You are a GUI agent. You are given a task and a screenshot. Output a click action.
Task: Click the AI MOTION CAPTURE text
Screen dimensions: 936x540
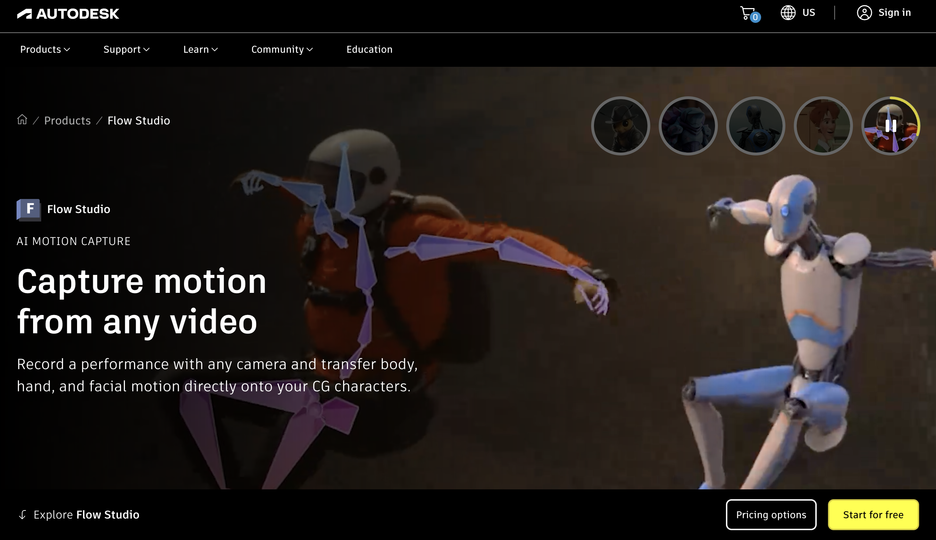pyautogui.click(x=74, y=242)
